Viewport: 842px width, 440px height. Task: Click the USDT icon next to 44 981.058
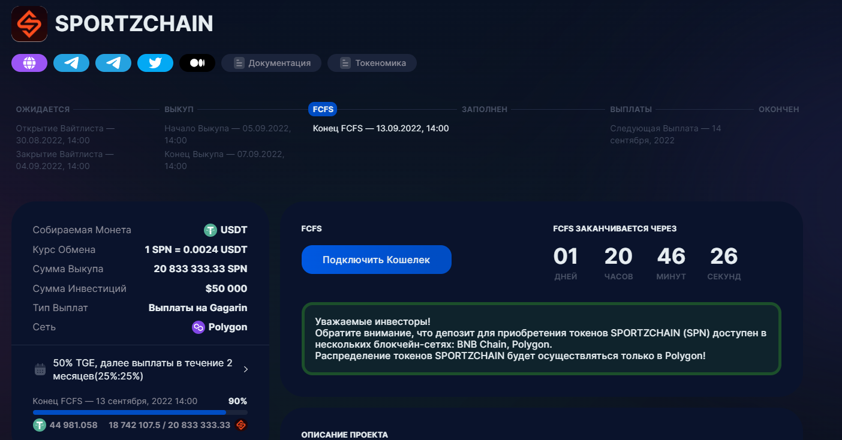(40, 425)
